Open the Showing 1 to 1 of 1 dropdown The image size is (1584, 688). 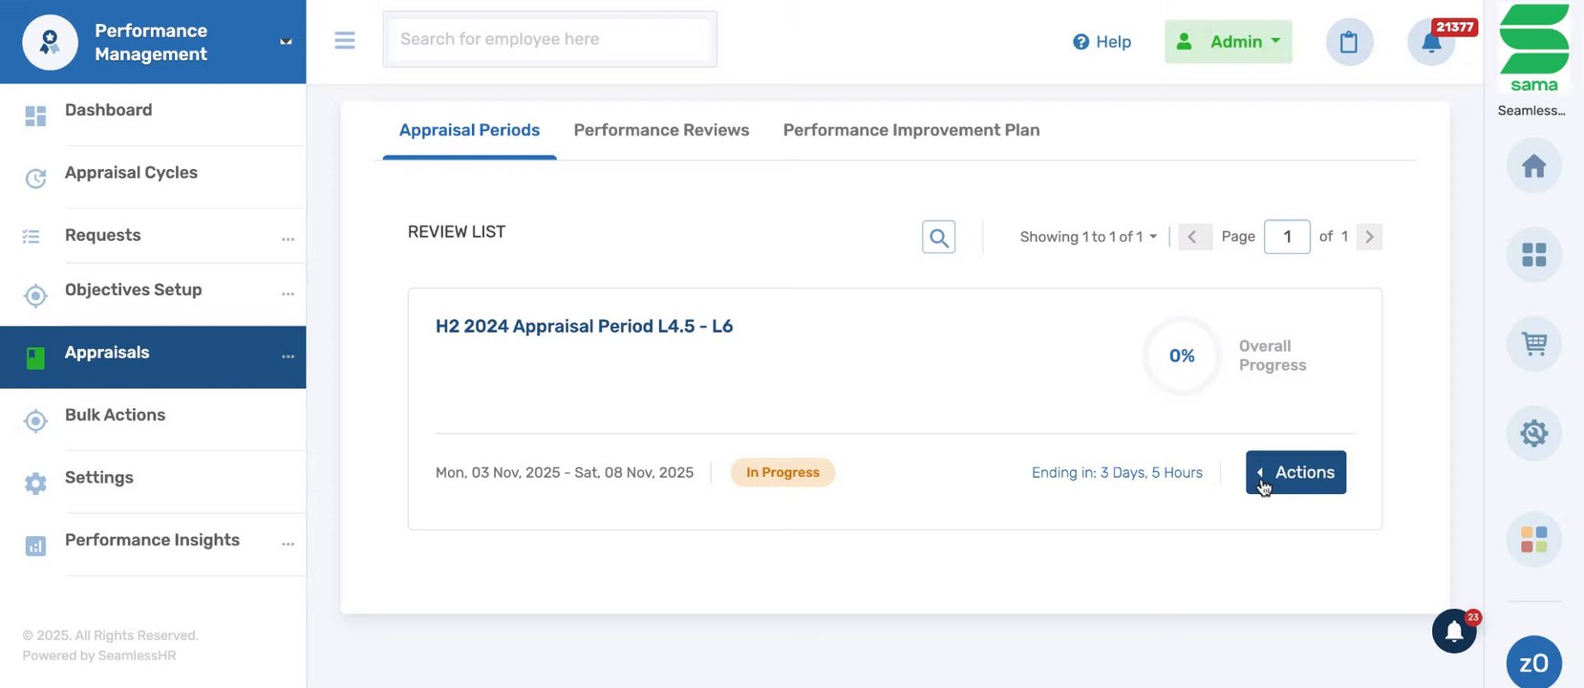[1088, 237]
